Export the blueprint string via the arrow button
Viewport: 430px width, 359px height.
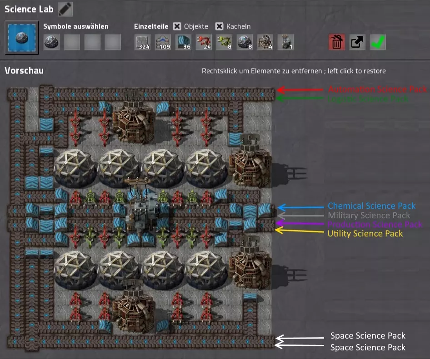357,42
